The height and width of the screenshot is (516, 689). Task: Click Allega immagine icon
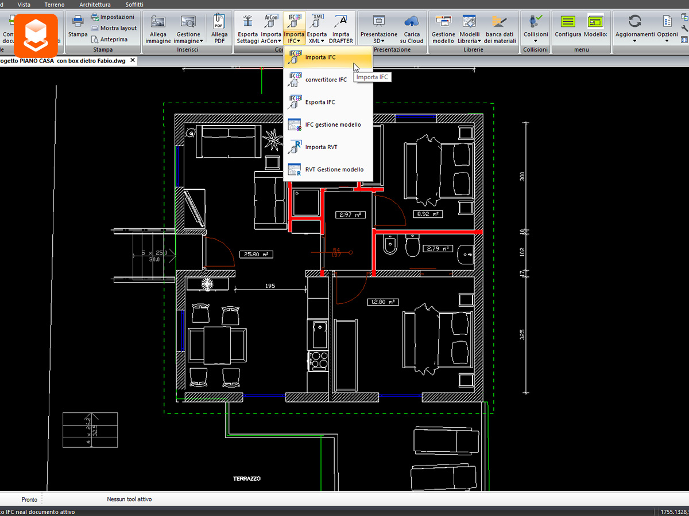tap(158, 29)
